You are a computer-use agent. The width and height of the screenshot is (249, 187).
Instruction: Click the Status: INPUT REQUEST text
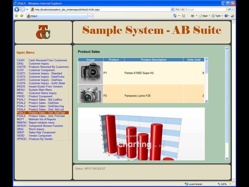(90, 169)
